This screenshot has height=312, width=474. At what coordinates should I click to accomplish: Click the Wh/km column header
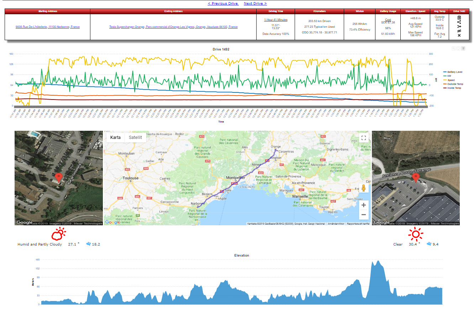(359, 11)
